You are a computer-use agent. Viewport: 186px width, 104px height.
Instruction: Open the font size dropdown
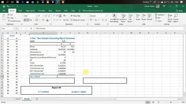pos(43,16)
